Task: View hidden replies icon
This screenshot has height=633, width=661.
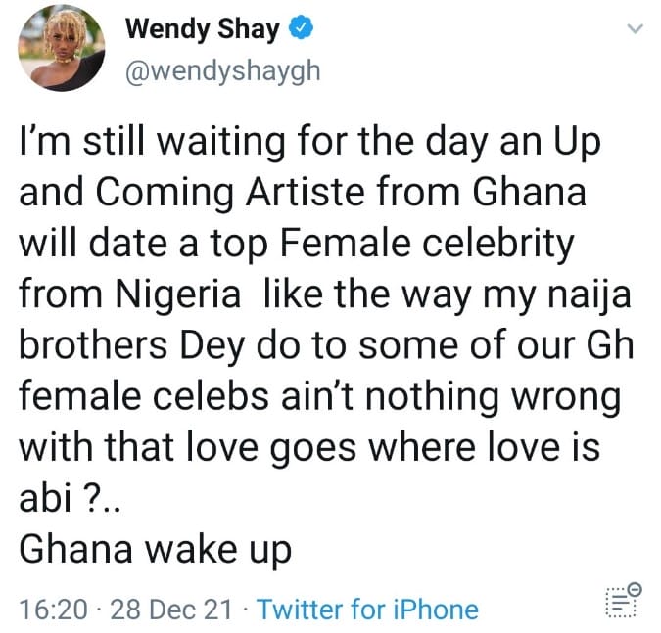Action: pos(622,599)
